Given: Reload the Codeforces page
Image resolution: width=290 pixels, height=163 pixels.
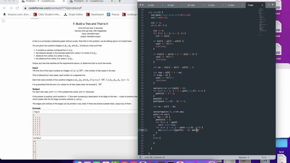Looking at the screenshot, I should [17, 8].
